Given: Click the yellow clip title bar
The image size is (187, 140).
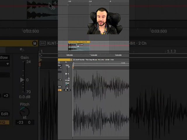Looking at the screenshot, I should (65, 60).
